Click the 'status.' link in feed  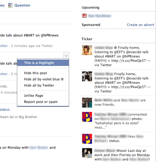pyautogui.click(x=5, y=109)
